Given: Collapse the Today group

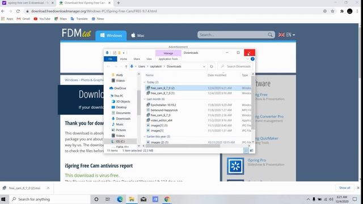Looking at the screenshot, I should tap(145, 82).
